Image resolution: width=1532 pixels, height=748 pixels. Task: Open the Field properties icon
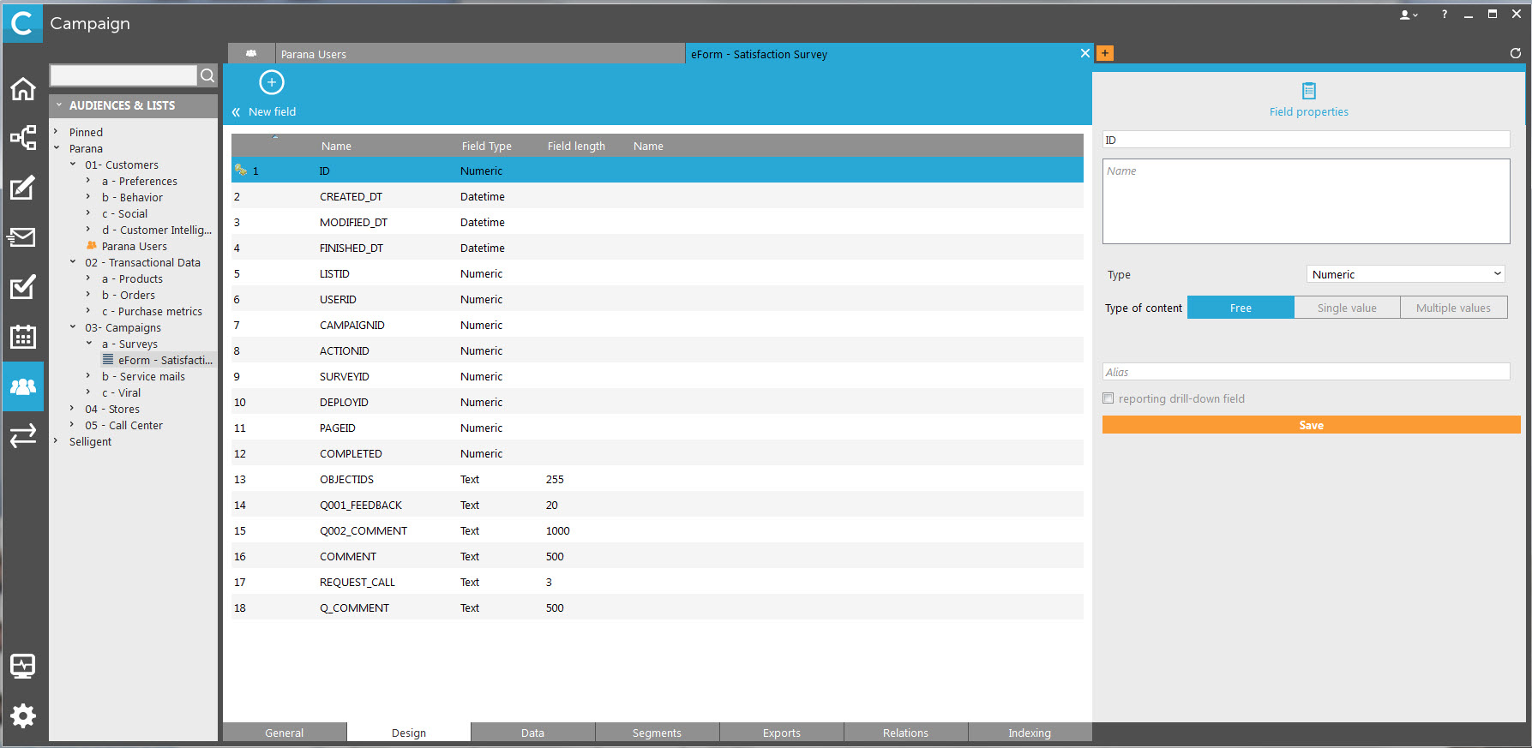point(1308,91)
